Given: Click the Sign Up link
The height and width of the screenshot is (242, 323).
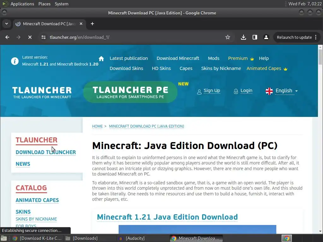Looking at the screenshot, I should 212,90.
